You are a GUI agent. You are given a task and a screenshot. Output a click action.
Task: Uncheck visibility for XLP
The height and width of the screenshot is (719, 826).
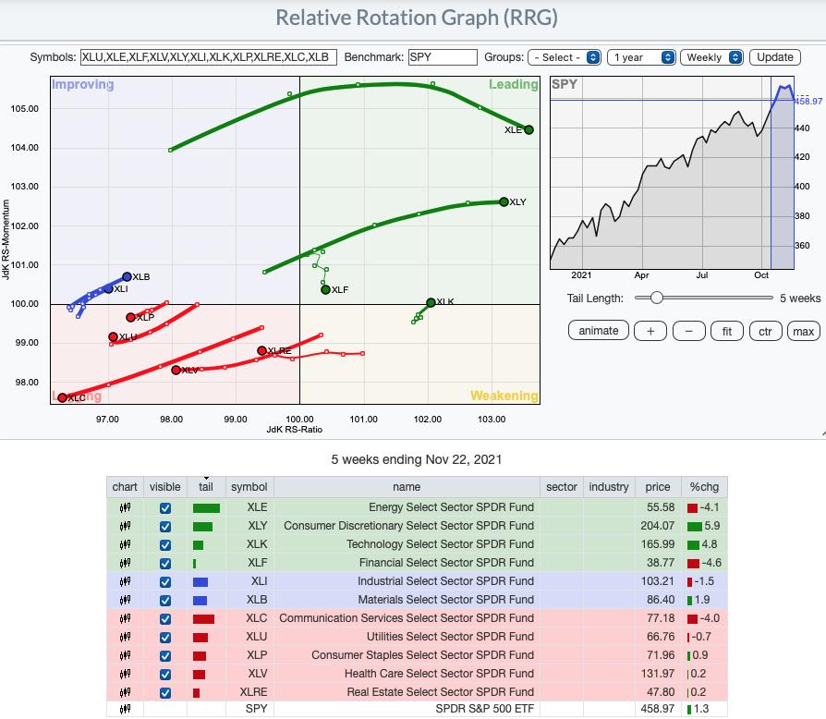click(164, 656)
